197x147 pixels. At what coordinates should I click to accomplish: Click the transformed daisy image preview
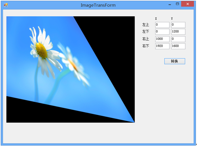pyautogui.click(x=70, y=69)
